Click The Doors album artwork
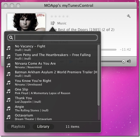This screenshot has height=137, width=140. click(x=26, y=22)
